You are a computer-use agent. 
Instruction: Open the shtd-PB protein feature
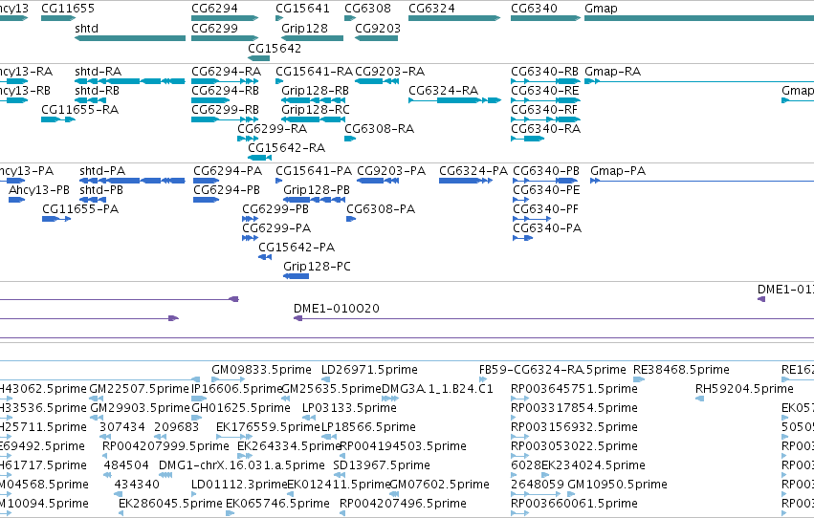point(93,200)
